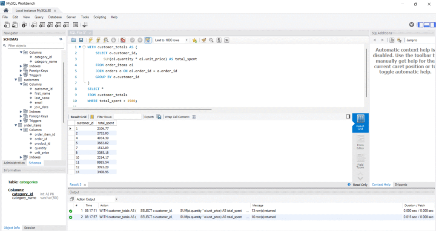The height and width of the screenshot is (231, 436).
Task: Open the find magnifier in the editor toolbar
Action: [x=211, y=40]
